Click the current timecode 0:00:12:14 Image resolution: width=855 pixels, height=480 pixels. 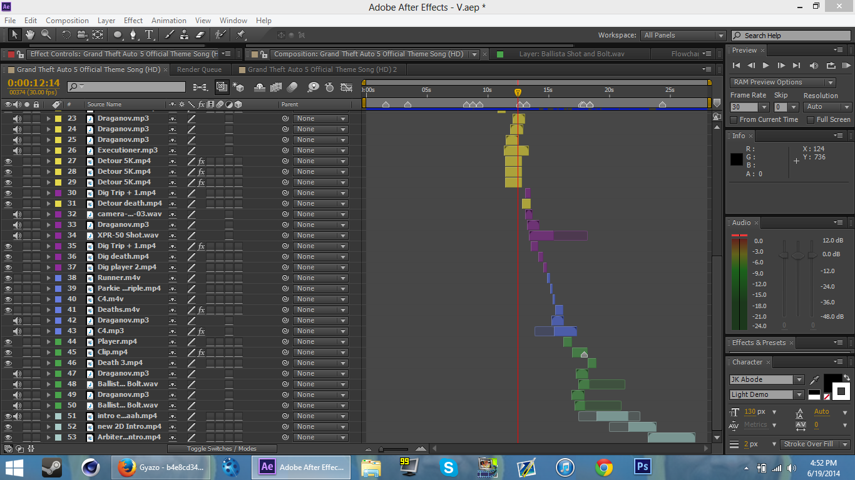point(34,83)
